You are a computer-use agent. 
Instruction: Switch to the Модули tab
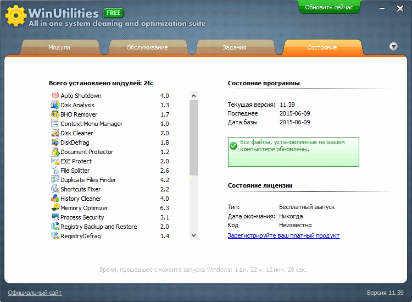(x=59, y=47)
